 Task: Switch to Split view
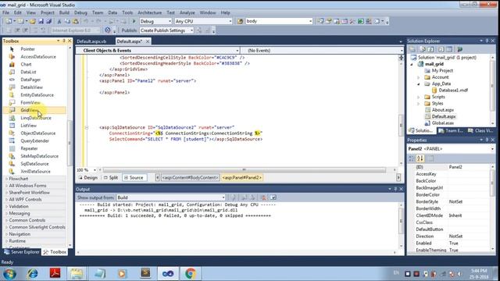[111, 178]
